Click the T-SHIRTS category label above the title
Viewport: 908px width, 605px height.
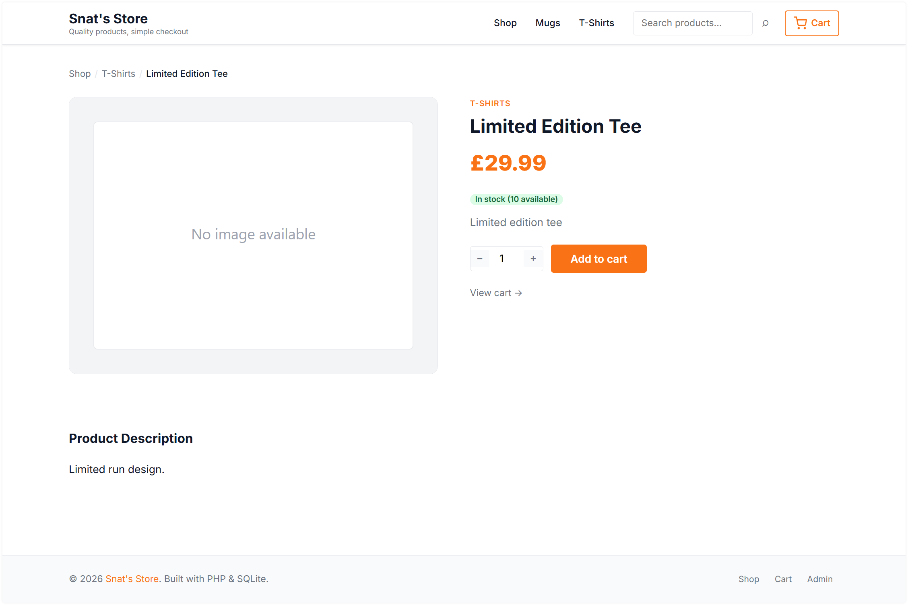coord(490,103)
